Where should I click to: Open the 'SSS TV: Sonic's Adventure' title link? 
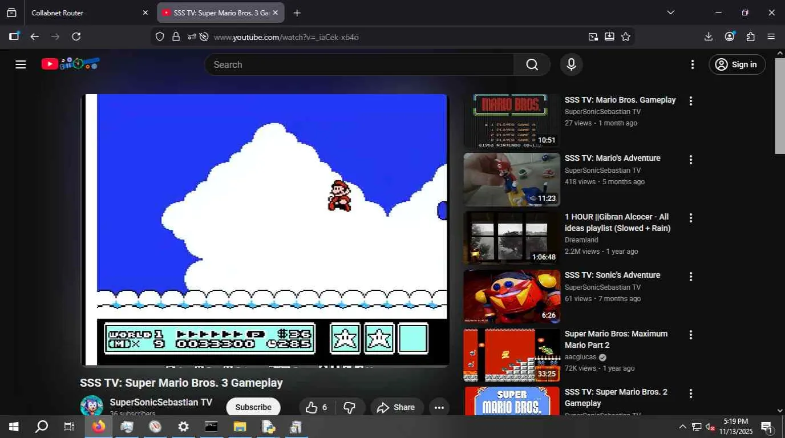[x=613, y=275]
